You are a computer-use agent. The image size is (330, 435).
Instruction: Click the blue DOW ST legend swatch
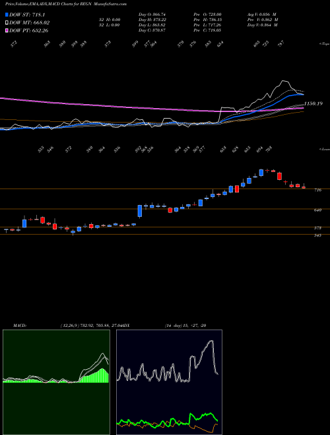7,14
